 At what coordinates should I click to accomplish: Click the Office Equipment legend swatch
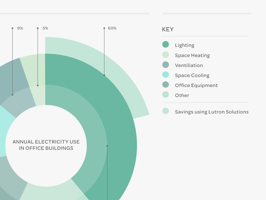pos(166,85)
